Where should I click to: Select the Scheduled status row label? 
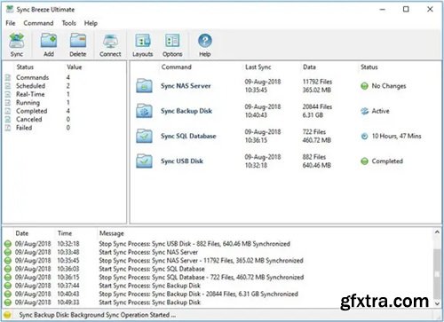pos(30,86)
